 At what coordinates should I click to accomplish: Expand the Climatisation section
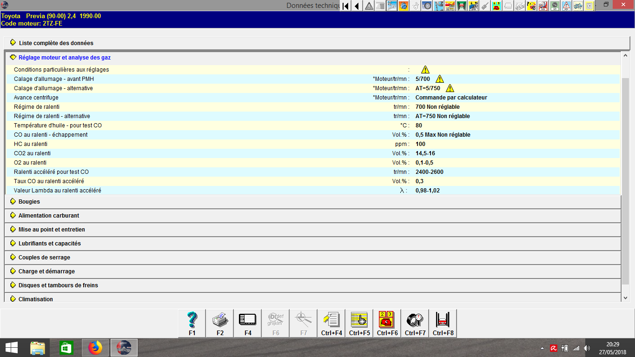pos(313,298)
